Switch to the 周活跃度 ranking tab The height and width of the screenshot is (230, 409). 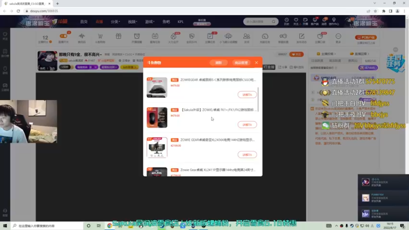click(x=335, y=61)
